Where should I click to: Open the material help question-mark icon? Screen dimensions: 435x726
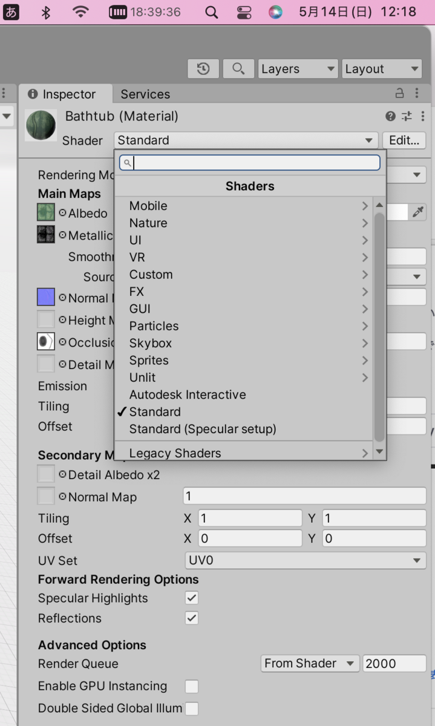click(x=390, y=116)
